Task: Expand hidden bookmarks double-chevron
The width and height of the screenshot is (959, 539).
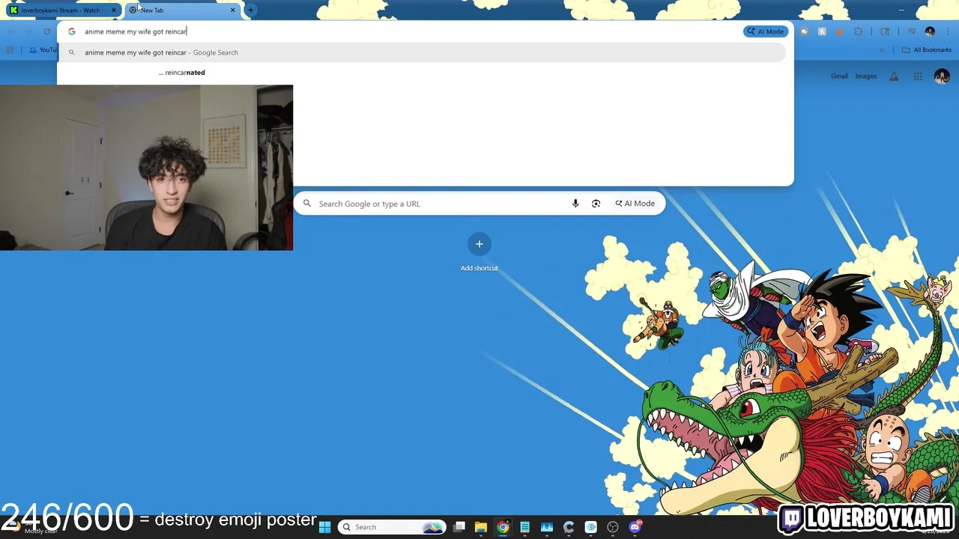Action: tap(883, 50)
